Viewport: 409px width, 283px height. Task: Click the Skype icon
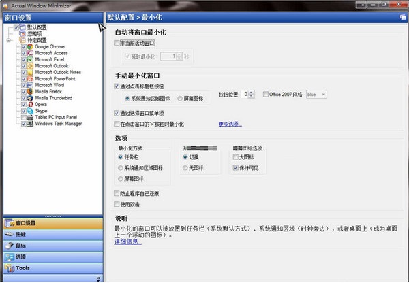coord(30,111)
